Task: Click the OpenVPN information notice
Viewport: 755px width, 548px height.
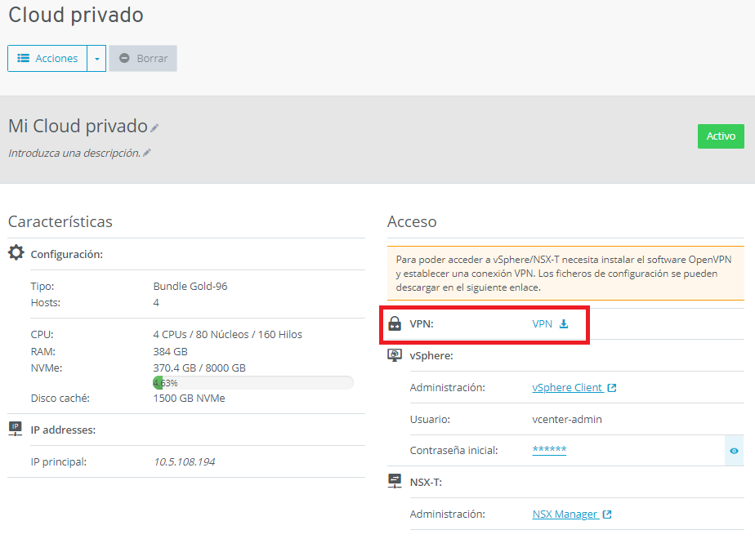Action: coord(565,274)
